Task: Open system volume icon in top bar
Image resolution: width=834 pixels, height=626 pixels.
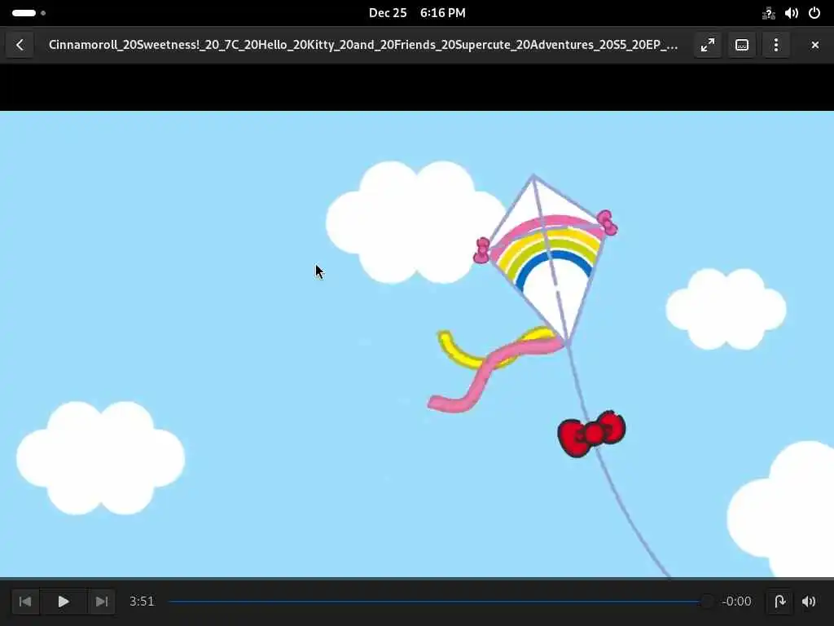Action: [x=792, y=13]
